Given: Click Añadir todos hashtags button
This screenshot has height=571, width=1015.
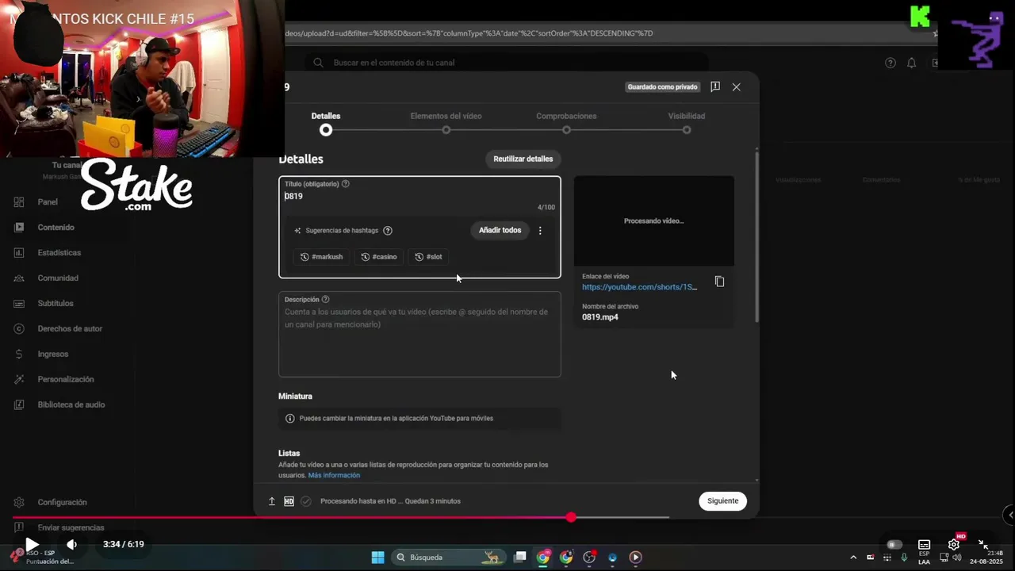Looking at the screenshot, I should click(x=500, y=230).
